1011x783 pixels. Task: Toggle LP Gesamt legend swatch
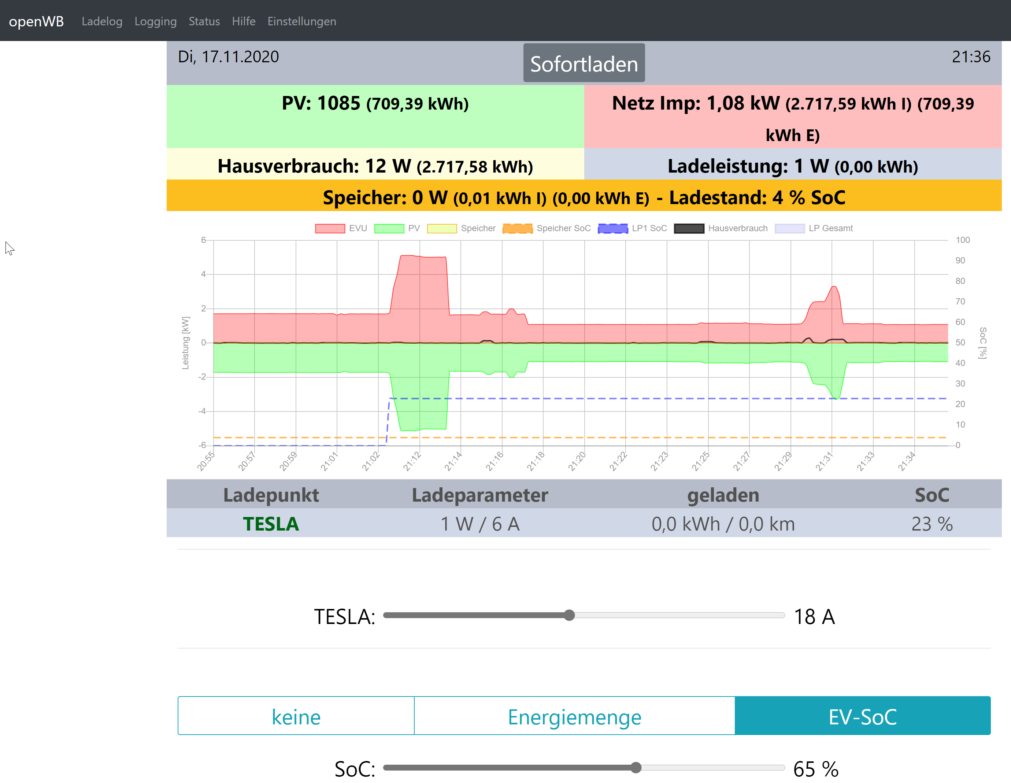click(789, 228)
